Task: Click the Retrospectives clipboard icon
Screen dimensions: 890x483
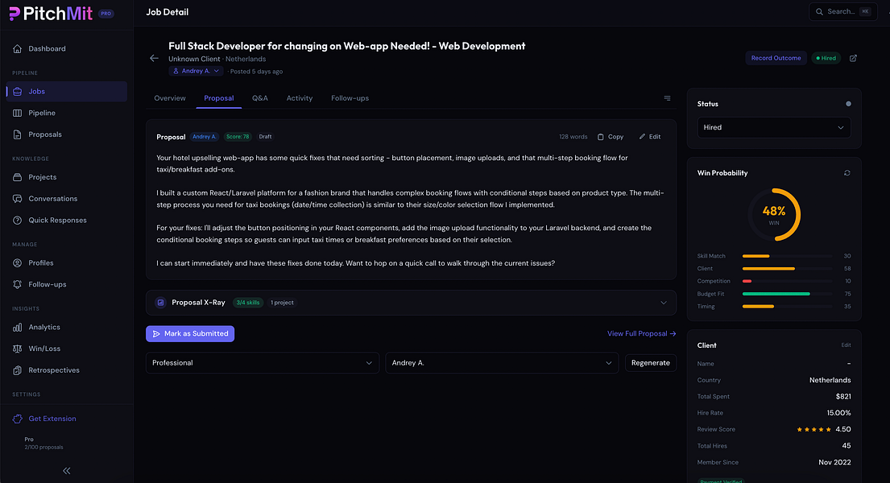Action: click(x=18, y=370)
